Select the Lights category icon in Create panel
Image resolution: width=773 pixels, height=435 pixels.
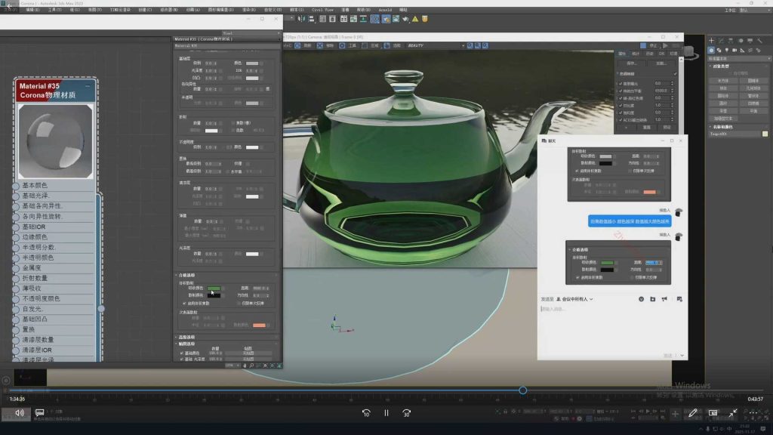tap(727, 51)
